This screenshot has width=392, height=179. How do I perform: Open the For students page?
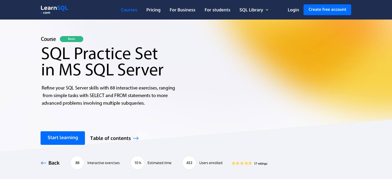(x=217, y=10)
